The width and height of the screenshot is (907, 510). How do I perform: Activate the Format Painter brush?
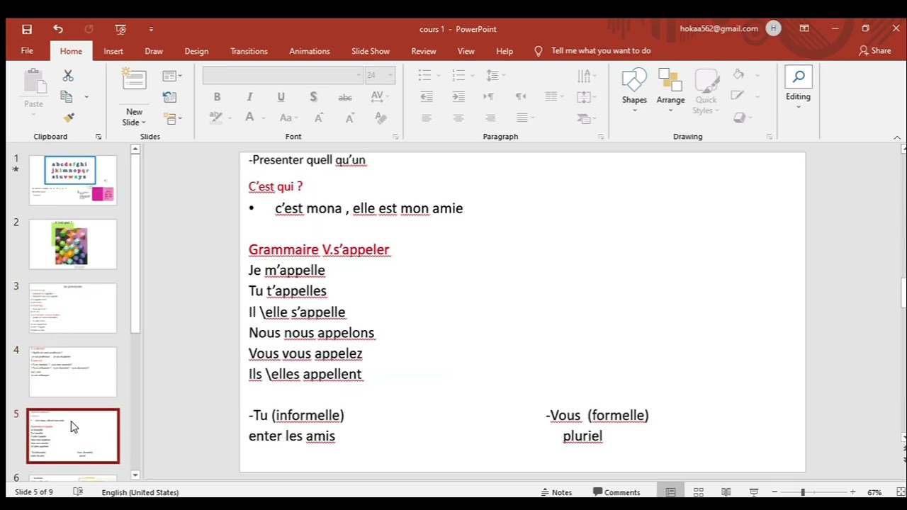69,118
